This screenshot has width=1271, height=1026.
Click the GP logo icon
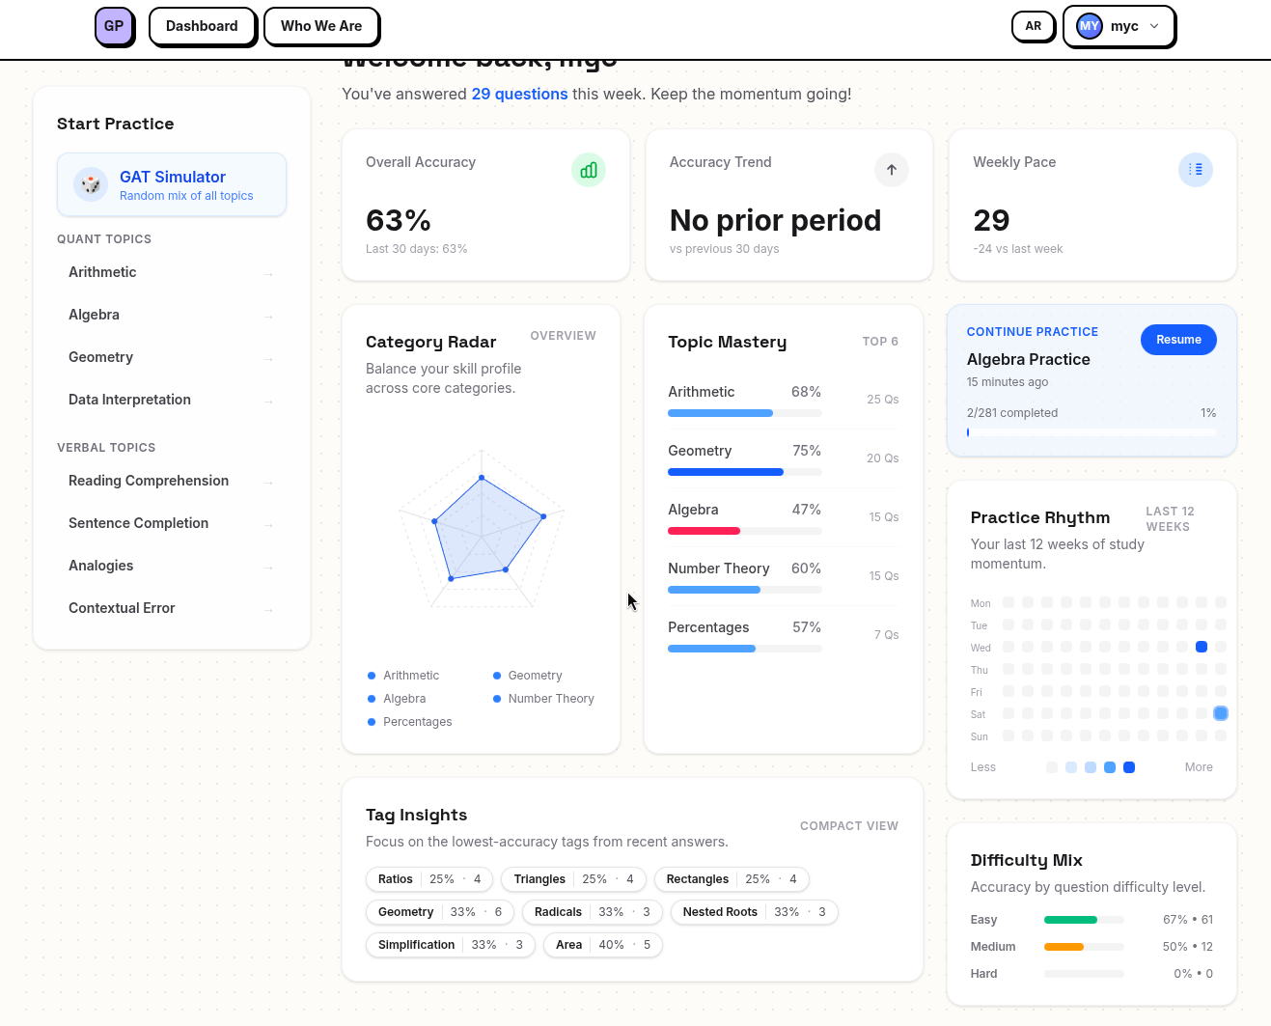[114, 26]
